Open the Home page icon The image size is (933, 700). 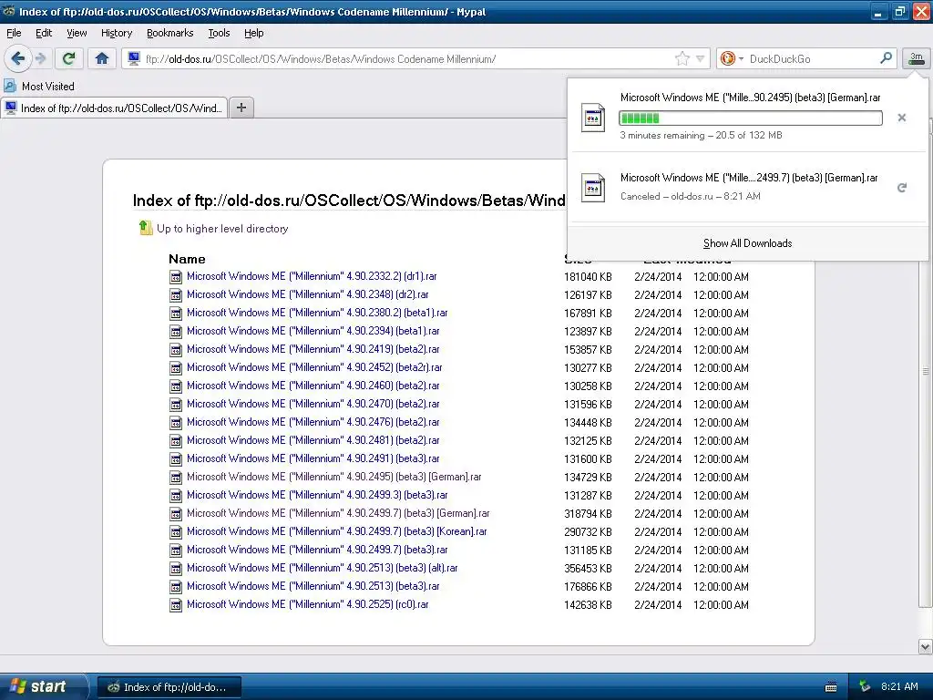(102, 58)
